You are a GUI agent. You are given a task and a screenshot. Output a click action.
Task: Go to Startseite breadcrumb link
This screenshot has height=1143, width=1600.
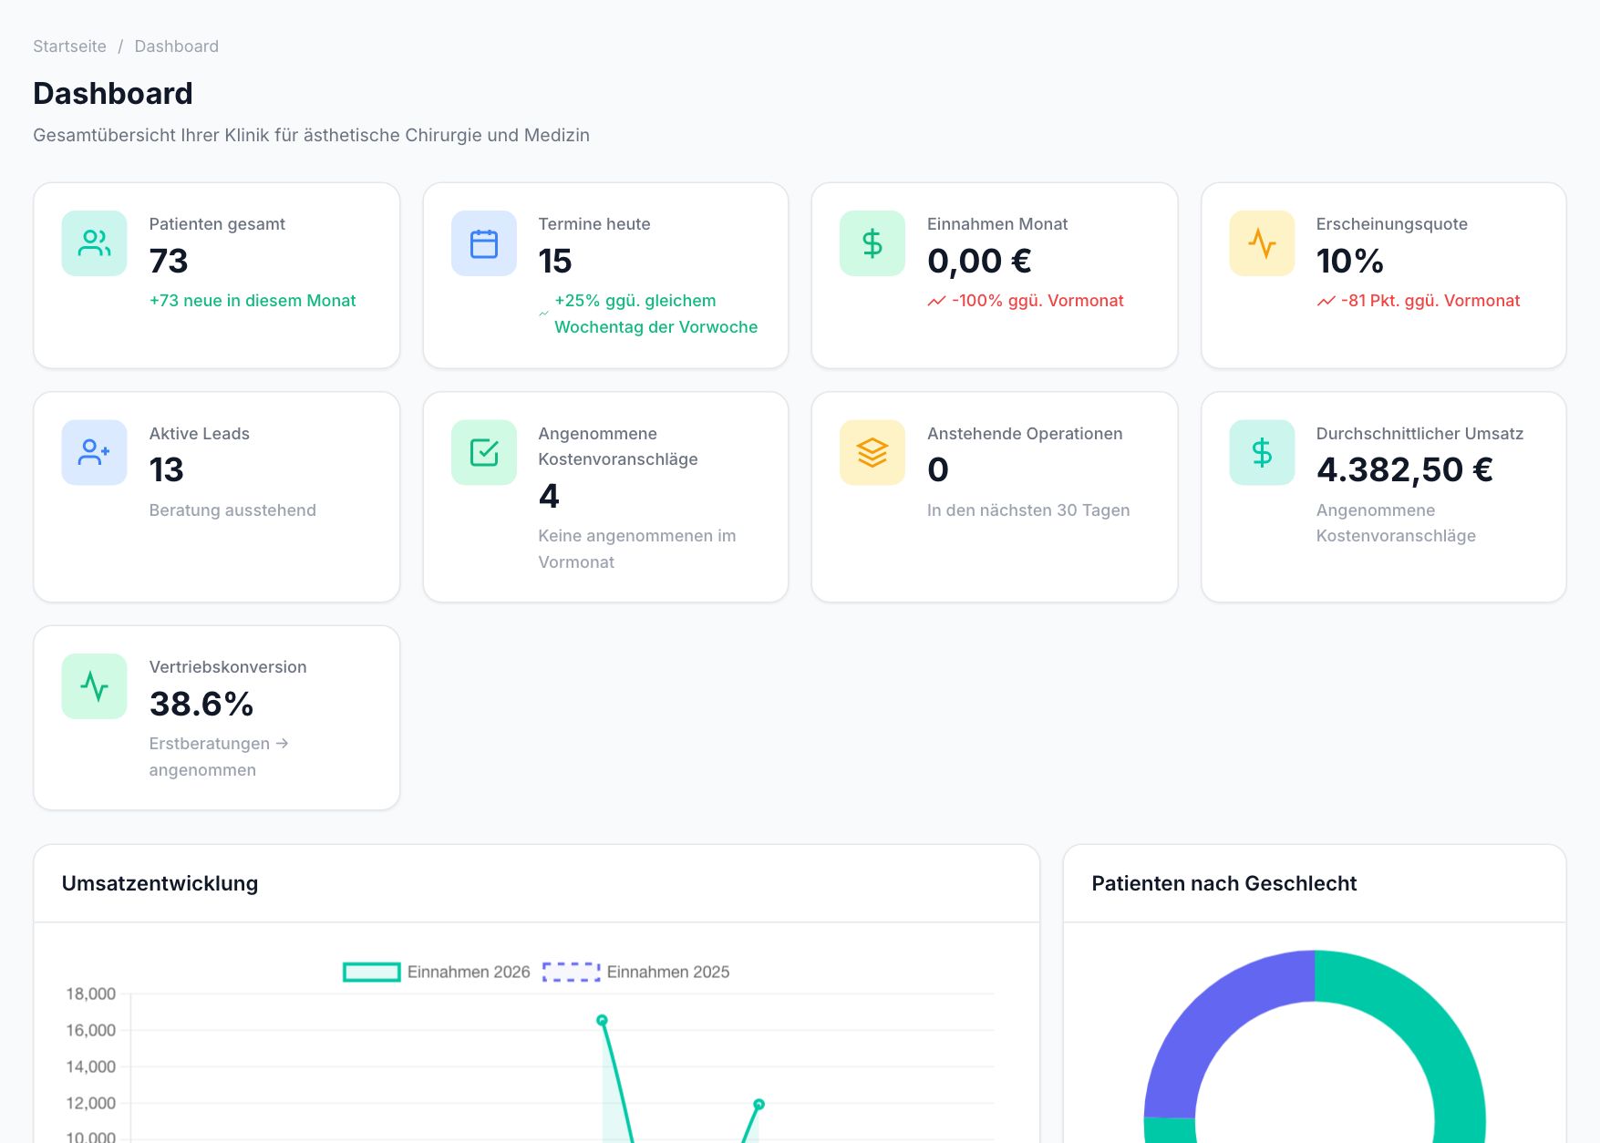(69, 46)
